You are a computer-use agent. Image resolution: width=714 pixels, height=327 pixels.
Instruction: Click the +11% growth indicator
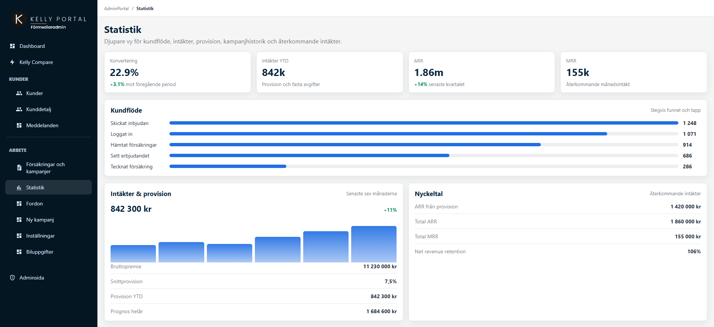click(x=390, y=210)
